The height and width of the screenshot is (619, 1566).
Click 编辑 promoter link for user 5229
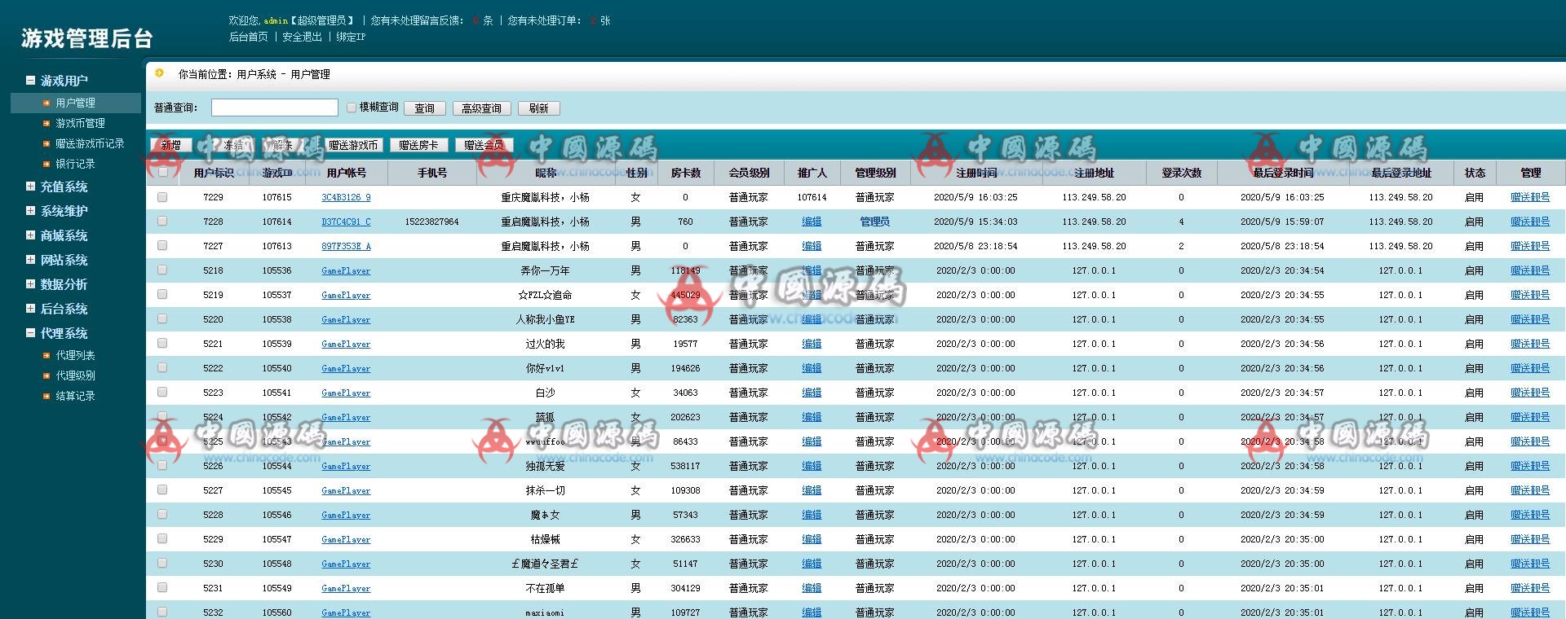tap(812, 539)
